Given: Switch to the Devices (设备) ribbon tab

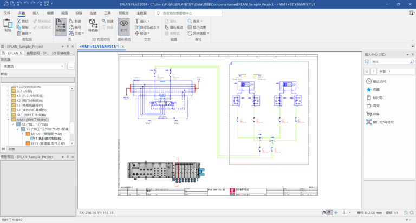Looking at the screenshot, I should pyautogui.click(x=79, y=13).
